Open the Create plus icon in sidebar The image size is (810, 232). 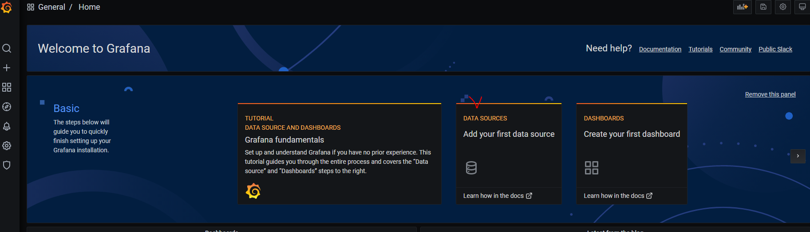point(7,68)
